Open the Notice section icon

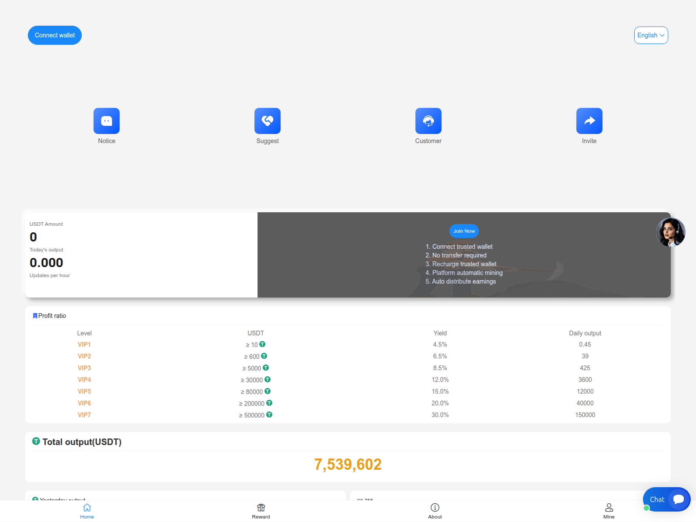click(x=106, y=120)
